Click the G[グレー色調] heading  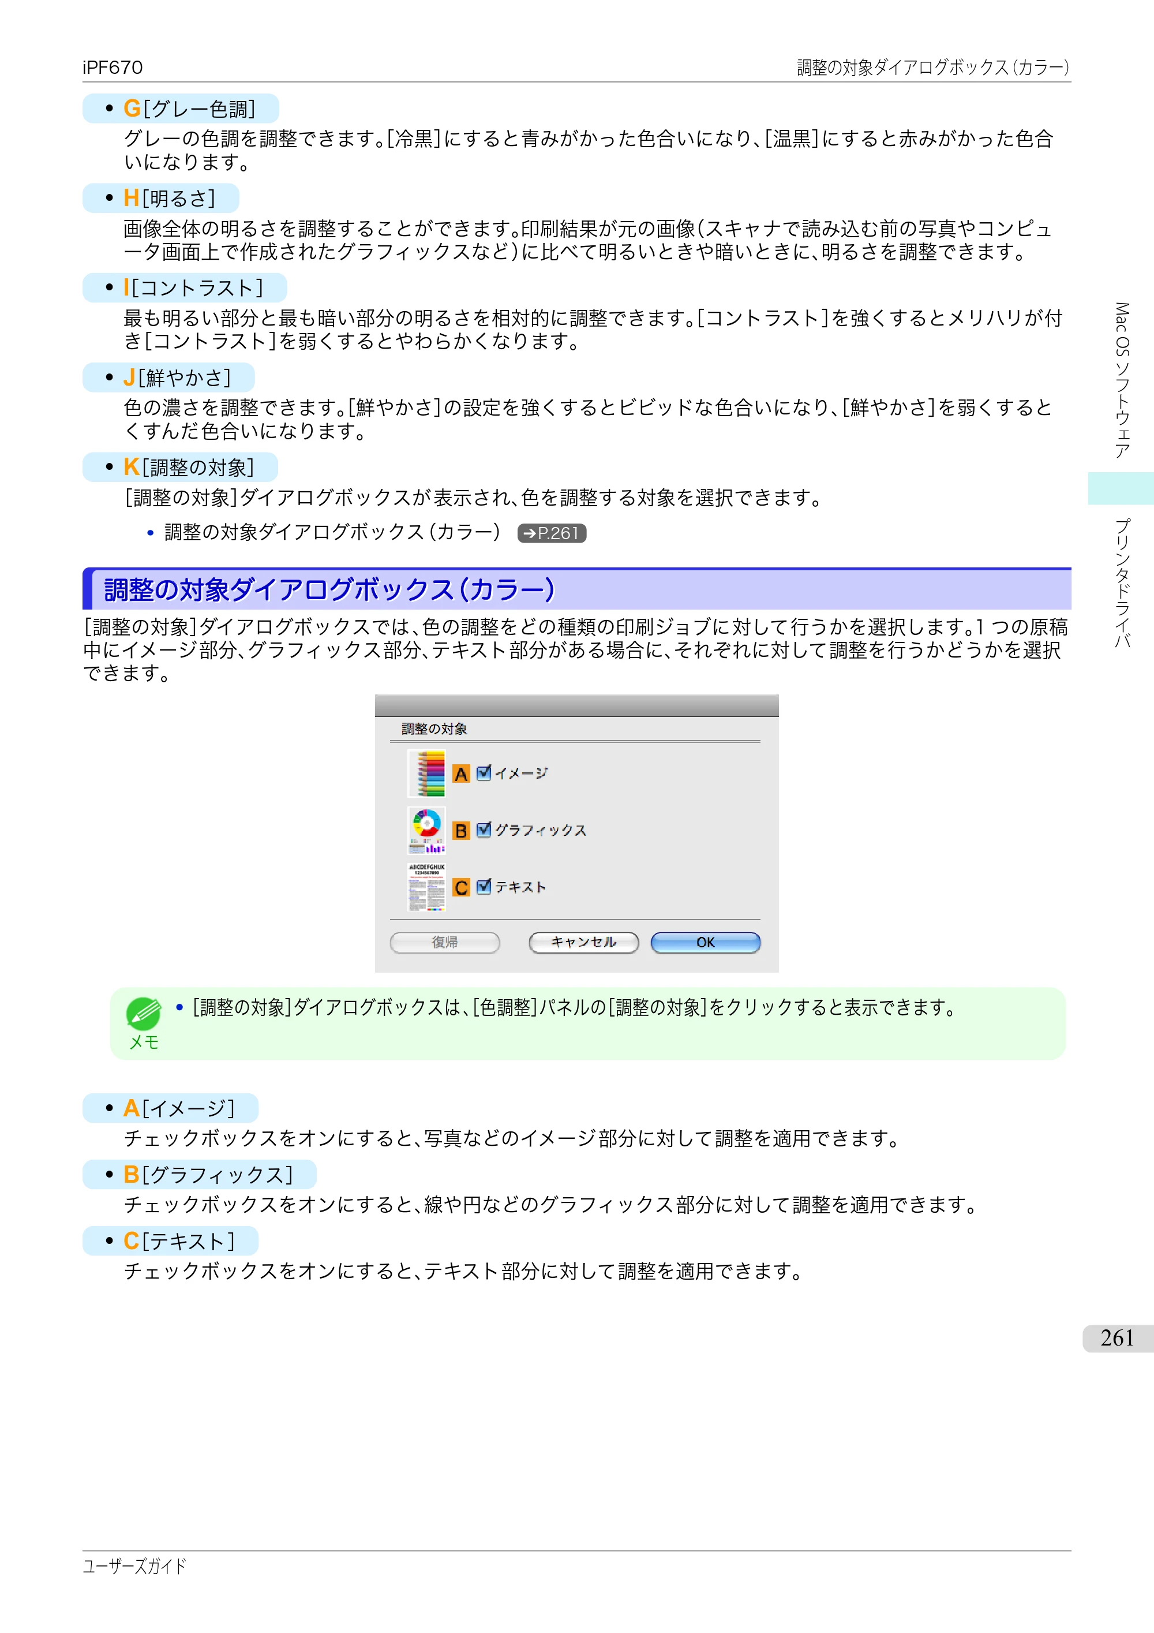181,109
